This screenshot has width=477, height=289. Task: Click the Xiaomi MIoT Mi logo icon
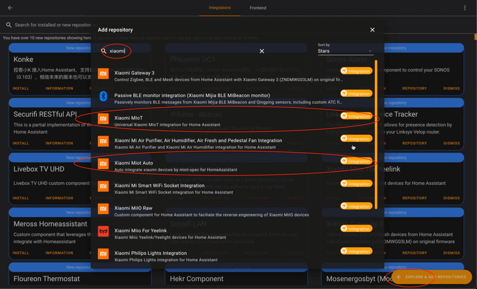[x=103, y=119]
